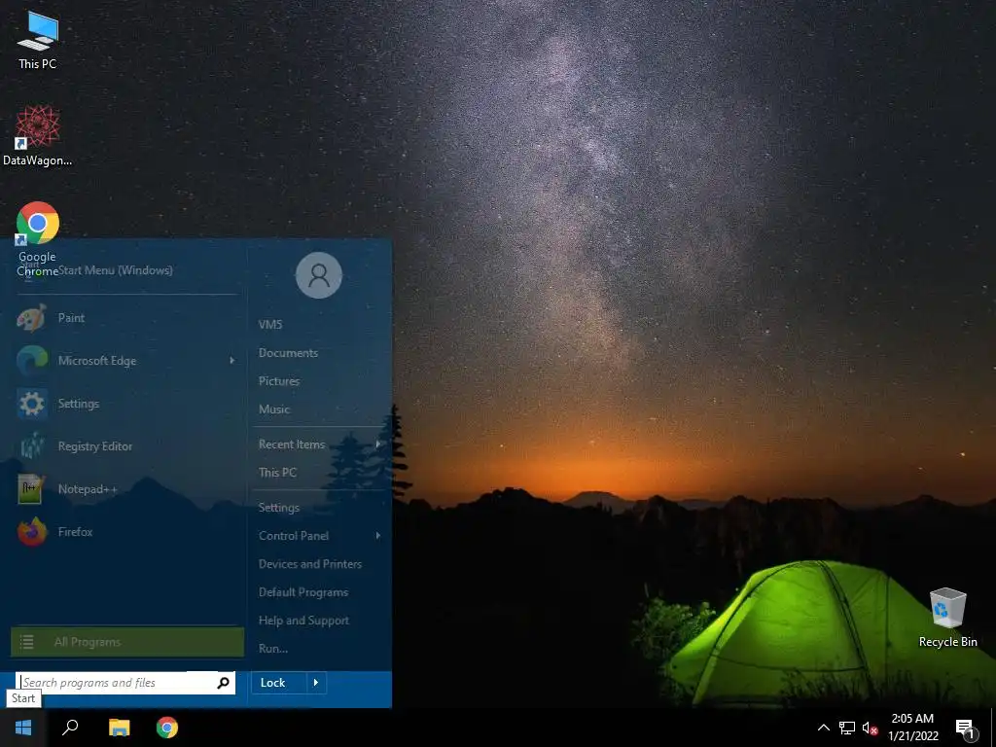Open Default Programs
The image size is (996, 747).
tap(303, 592)
